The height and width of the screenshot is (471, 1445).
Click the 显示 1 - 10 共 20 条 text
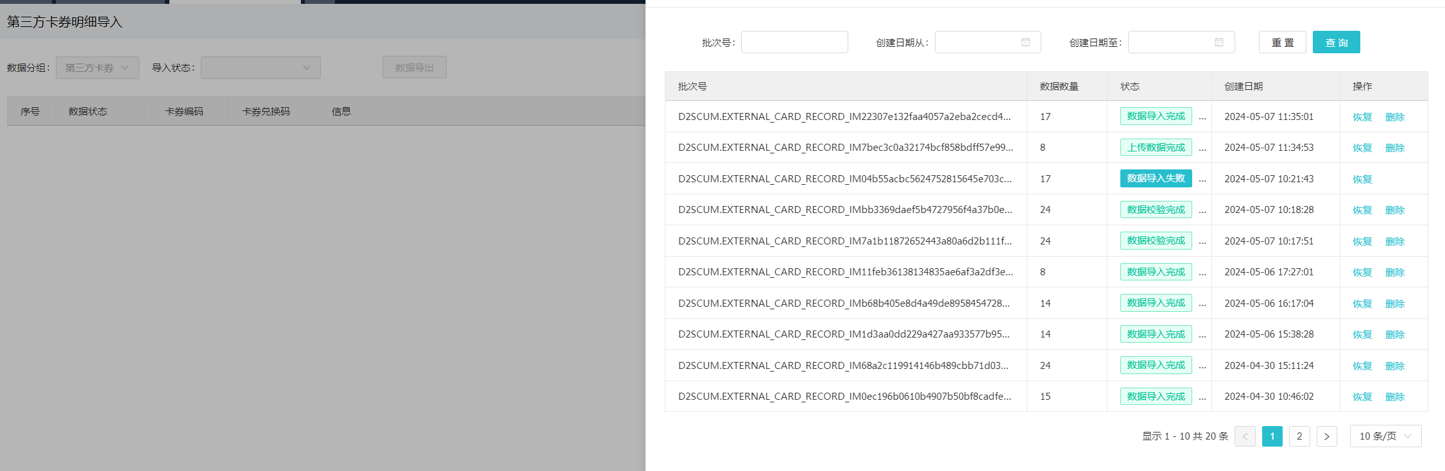click(x=1184, y=436)
